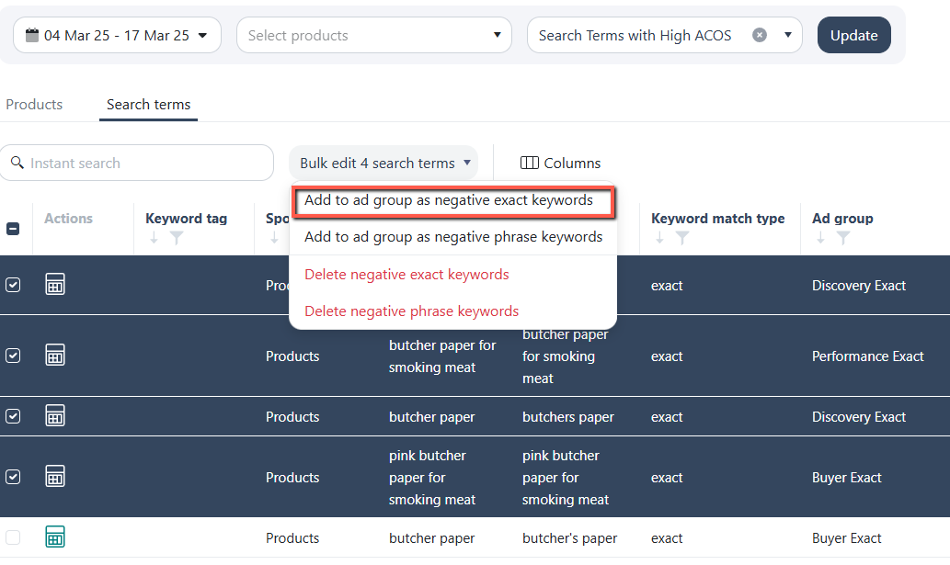950x565 pixels.
Task: Clear the Search Terms with High ACOS filter
Action: pos(759,35)
